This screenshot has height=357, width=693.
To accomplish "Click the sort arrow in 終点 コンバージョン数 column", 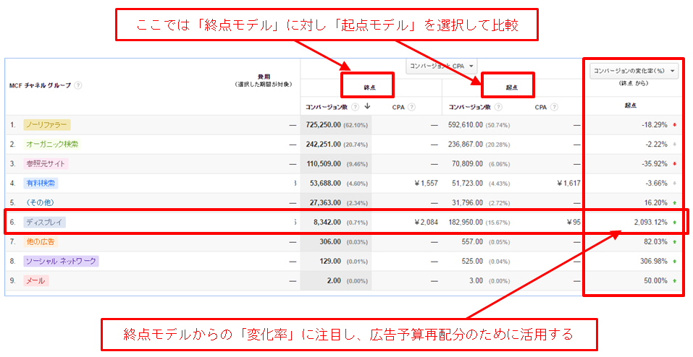I will (x=366, y=107).
